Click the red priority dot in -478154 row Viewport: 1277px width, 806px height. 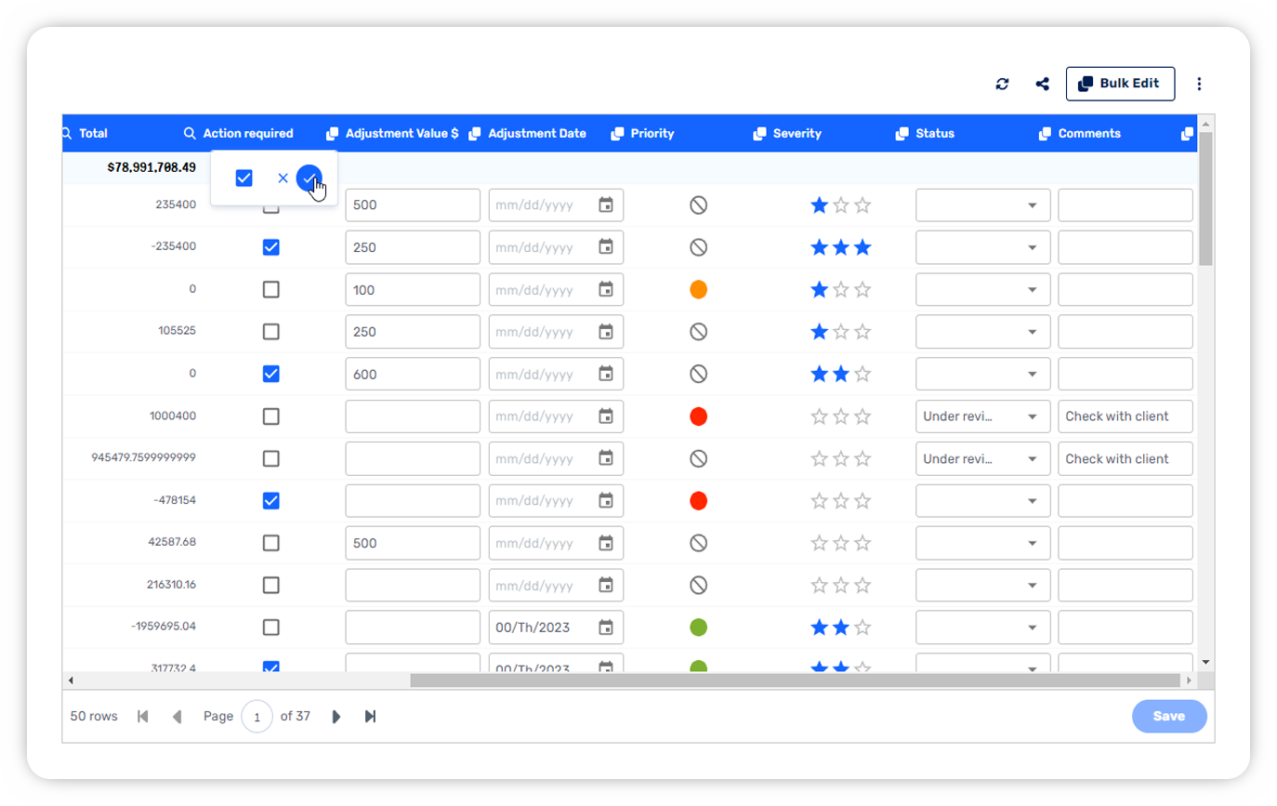pos(699,501)
